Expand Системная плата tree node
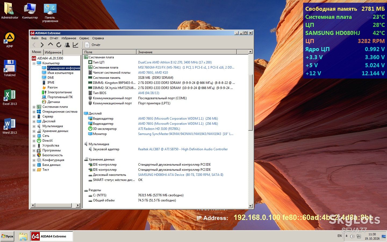 [x=34, y=107]
